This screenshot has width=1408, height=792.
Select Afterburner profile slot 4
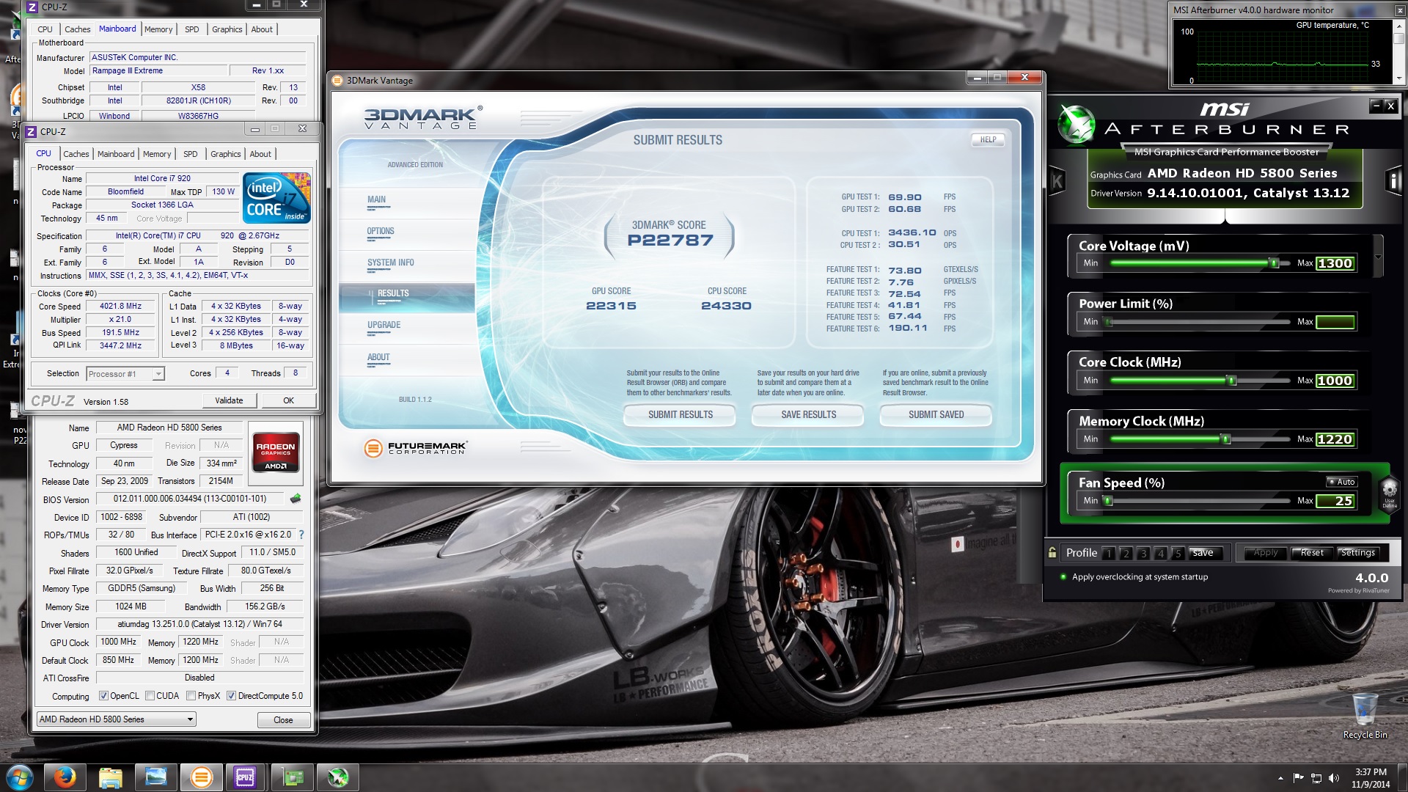pyautogui.click(x=1161, y=554)
